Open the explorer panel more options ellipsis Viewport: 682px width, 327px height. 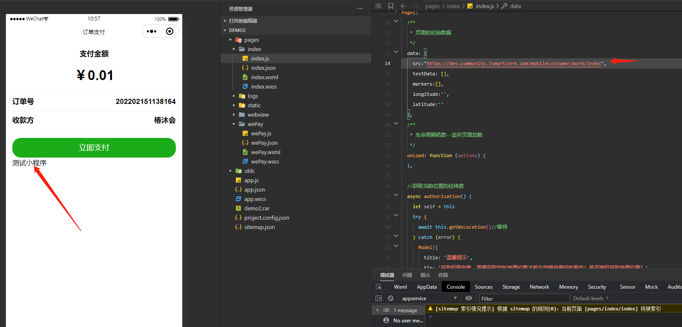pyautogui.click(x=360, y=9)
